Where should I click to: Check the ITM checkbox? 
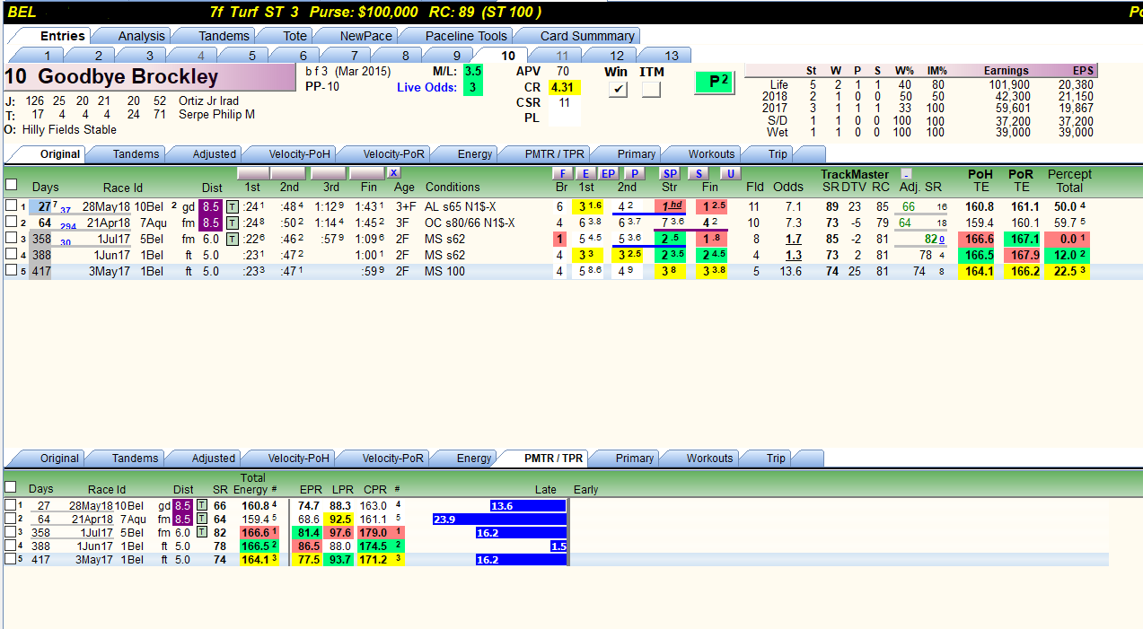point(651,90)
